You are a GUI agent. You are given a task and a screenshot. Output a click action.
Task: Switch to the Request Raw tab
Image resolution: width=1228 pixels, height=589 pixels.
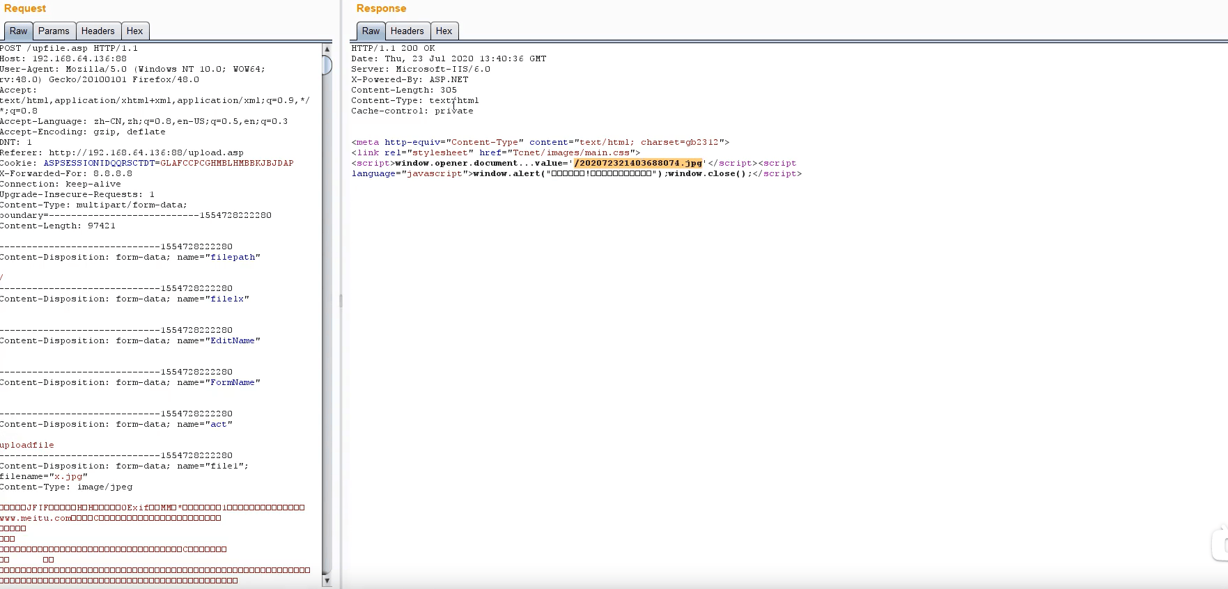(x=18, y=31)
